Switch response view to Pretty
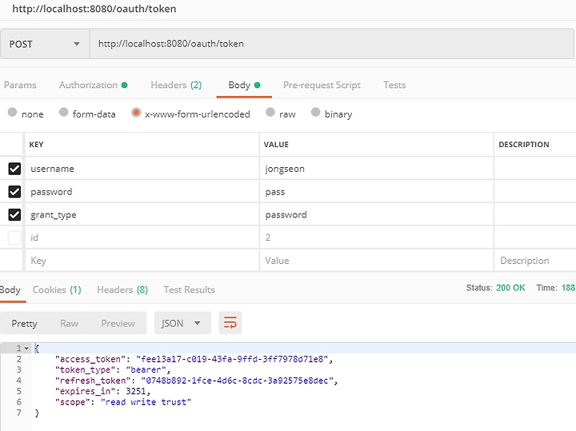Screen dimensions: 576x431 pos(24,323)
